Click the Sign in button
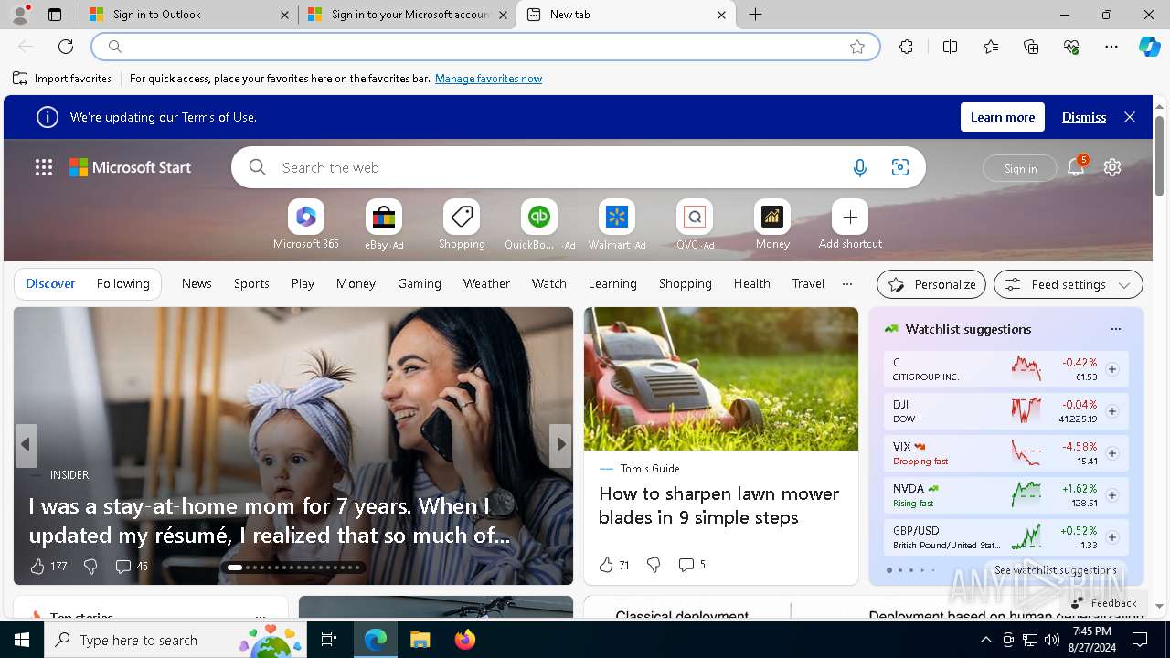Viewport: 1170px width, 658px height. tap(1020, 168)
